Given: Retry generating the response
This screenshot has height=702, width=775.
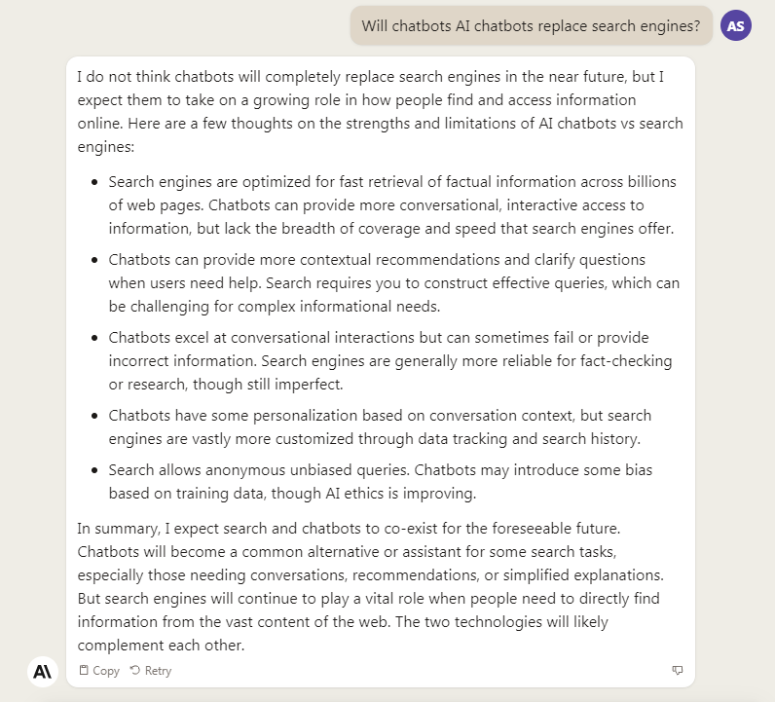Looking at the screenshot, I should [151, 671].
